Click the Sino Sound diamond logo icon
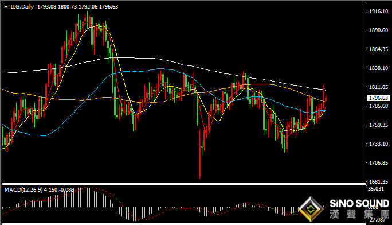The width and height of the screenshot is (392, 225). pos(311,209)
